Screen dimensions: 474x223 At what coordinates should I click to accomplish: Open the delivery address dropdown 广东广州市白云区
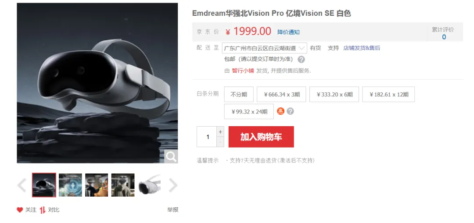click(x=265, y=48)
